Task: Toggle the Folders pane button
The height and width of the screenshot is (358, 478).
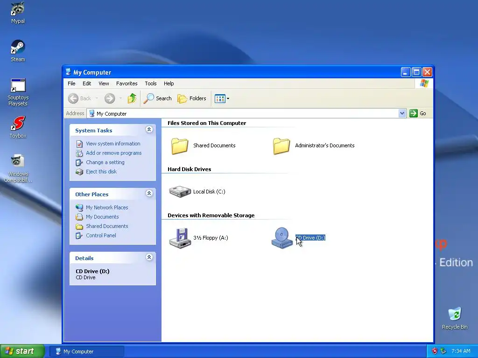Action: click(x=192, y=98)
